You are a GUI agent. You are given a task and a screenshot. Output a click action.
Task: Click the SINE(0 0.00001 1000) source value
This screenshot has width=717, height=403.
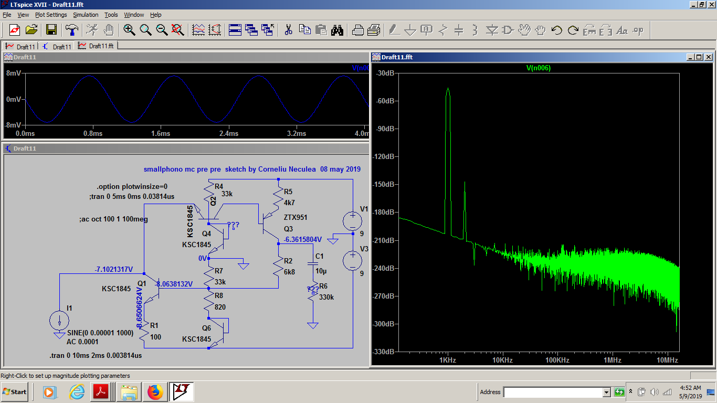[x=101, y=334]
